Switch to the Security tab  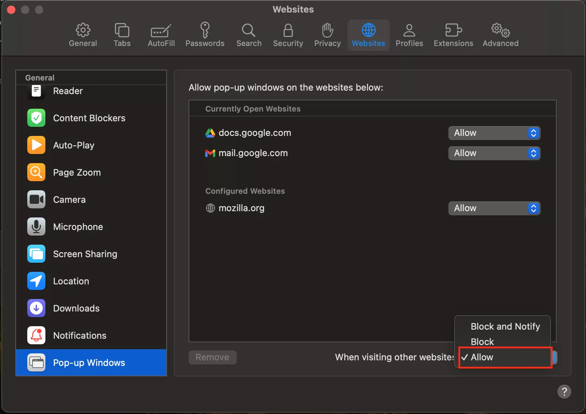click(x=288, y=35)
